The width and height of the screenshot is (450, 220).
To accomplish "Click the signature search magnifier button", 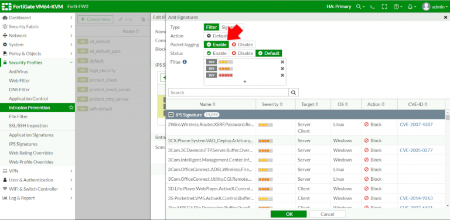I will click(294, 92).
